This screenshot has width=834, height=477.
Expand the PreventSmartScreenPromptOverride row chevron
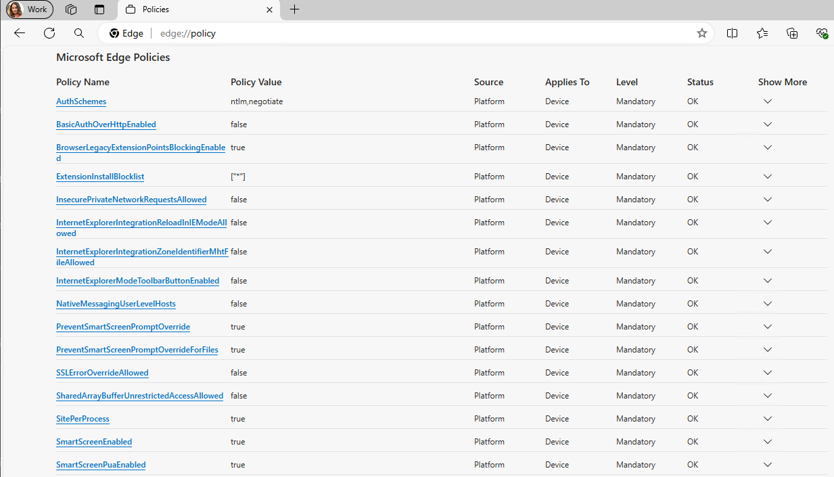tap(767, 327)
